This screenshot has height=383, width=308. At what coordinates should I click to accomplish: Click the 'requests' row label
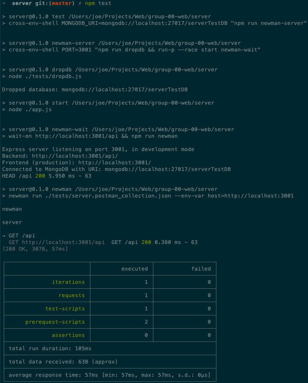(x=72, y=295)
